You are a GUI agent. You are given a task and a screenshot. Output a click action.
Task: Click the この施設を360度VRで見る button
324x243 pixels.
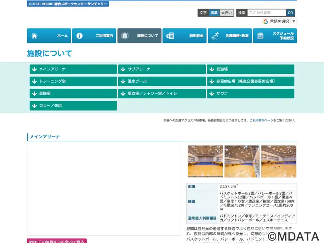57,241
